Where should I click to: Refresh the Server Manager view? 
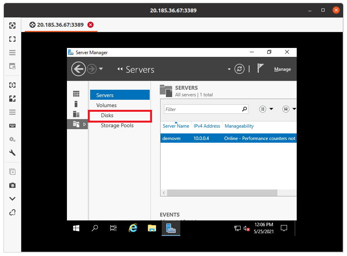[x=239, y=69]
